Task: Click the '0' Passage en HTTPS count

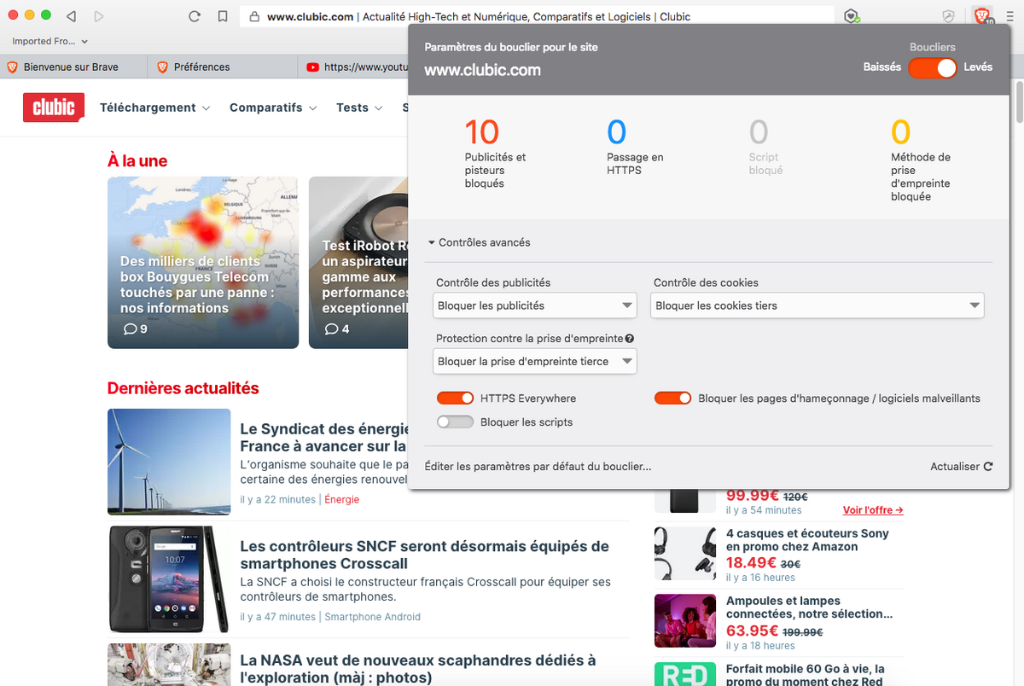Action: click(x=616, y=132)
